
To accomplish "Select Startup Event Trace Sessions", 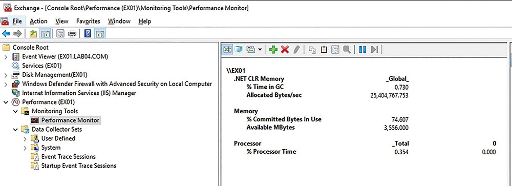I will tap(79, 166).
